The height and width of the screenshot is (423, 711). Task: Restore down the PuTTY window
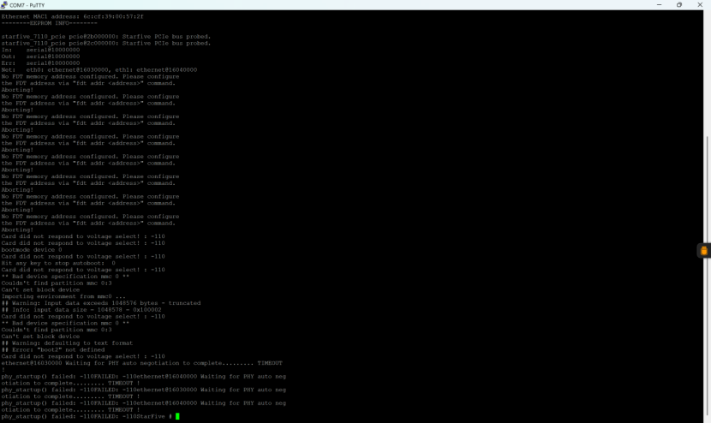679,4
